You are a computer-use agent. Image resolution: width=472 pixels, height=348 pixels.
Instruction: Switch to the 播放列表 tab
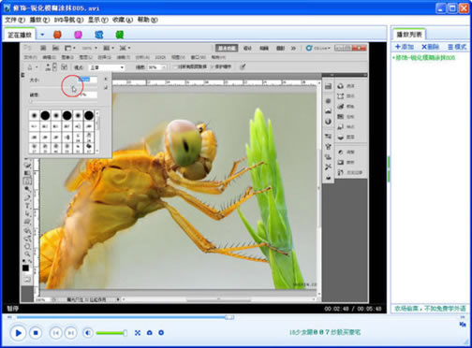pyautogui.click(x=409, y=35)
